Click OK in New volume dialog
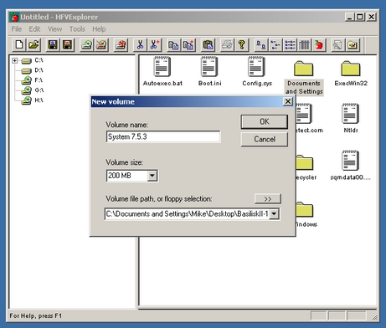This screenshot has width=386, height=328. pyautogui.click(x=265, y=121)
